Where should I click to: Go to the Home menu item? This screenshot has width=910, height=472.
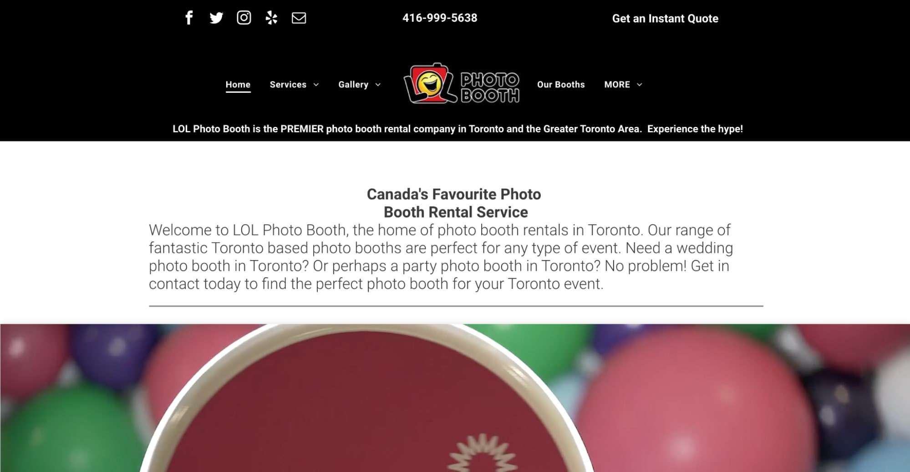point(238,85)
